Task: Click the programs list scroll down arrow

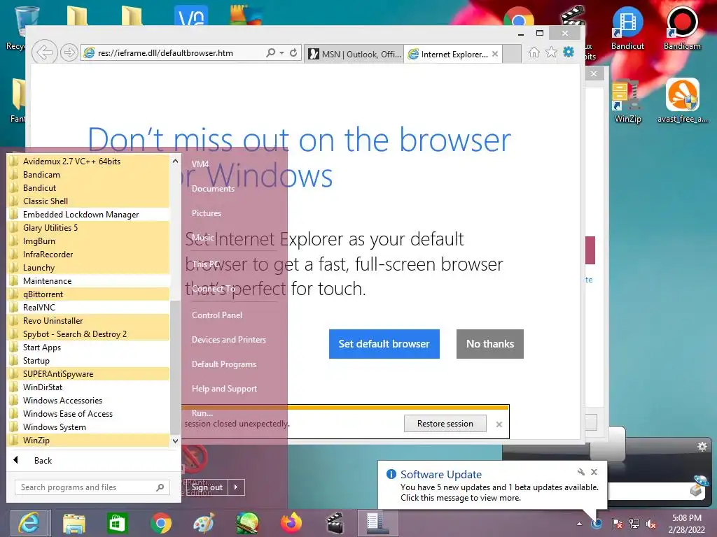Action: 175,441
